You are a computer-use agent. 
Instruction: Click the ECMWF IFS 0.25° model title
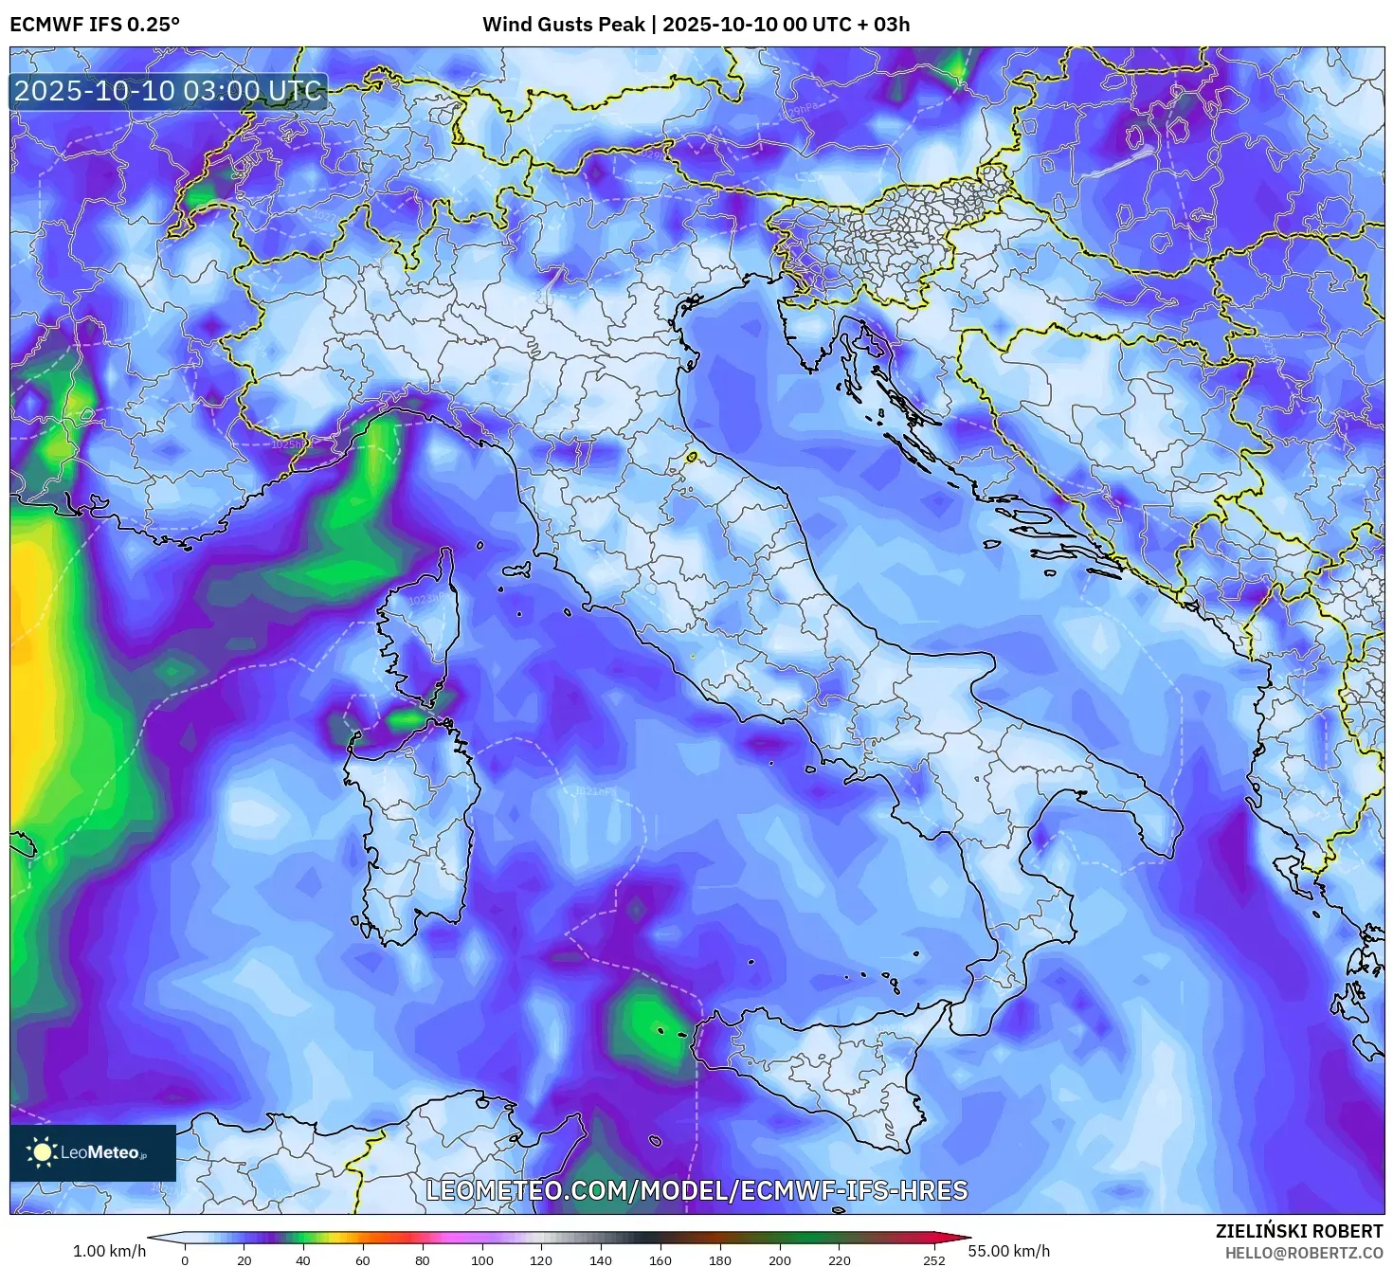coord(94,25)
